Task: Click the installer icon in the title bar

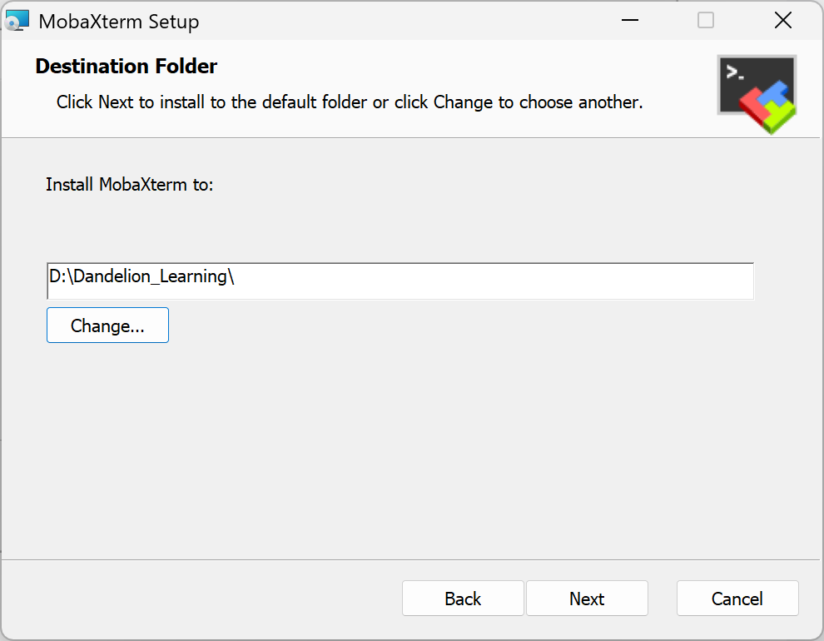Action: 17,21
